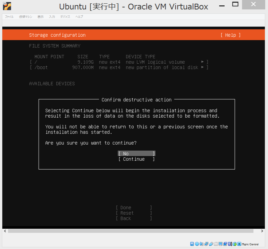Expand the /boot mount point row arrow
Image resolution: width=268 pixels, height=249 pixels.
click(x=203, y=67)
